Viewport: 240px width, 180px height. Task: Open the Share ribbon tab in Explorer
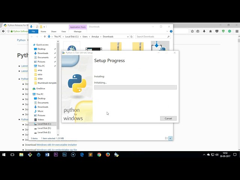(x=54, y=31)
